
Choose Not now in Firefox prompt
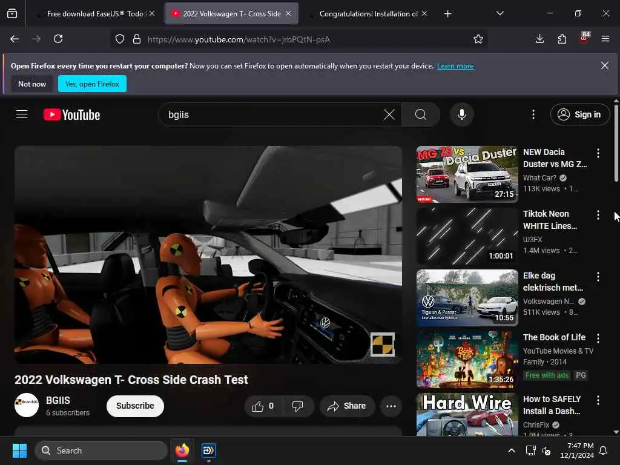click(x=32, y=84)
